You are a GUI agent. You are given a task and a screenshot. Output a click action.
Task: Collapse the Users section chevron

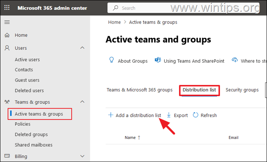pyautogui.click(x=82, y=48)
